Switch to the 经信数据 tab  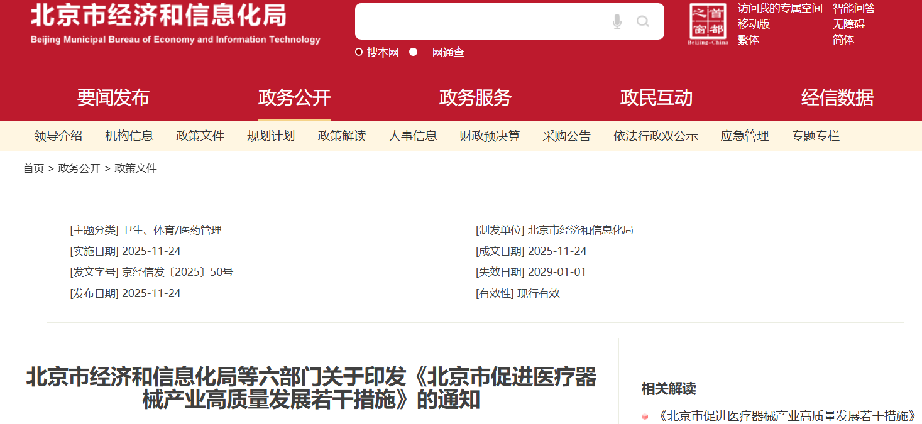838,97
